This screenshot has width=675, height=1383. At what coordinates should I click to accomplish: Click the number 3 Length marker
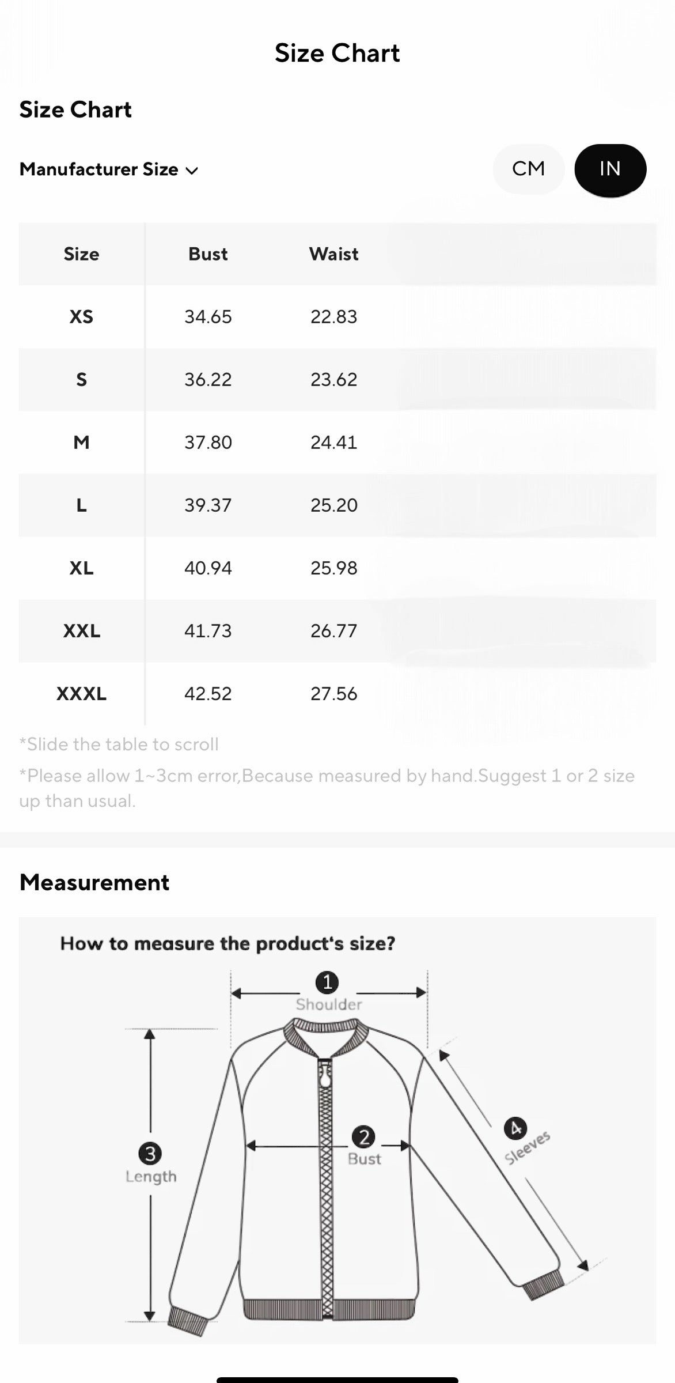pos(150,1154)
